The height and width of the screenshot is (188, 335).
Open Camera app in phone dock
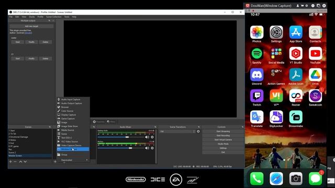pyautogui.click(x=296, y=179)
